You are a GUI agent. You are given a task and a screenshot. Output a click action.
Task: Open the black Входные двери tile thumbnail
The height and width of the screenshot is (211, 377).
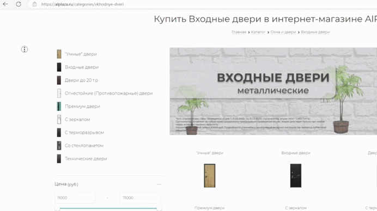296,176
